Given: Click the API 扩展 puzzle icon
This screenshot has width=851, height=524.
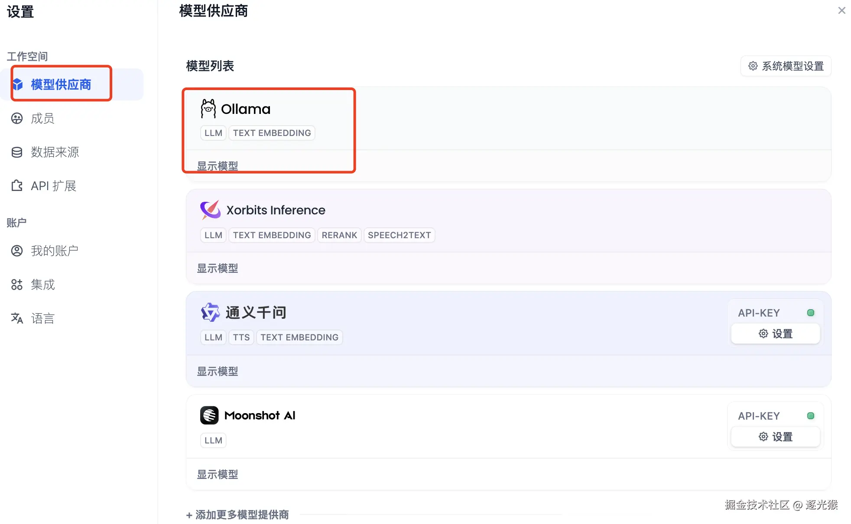Looking at the screenshot, I should (17, 186).
